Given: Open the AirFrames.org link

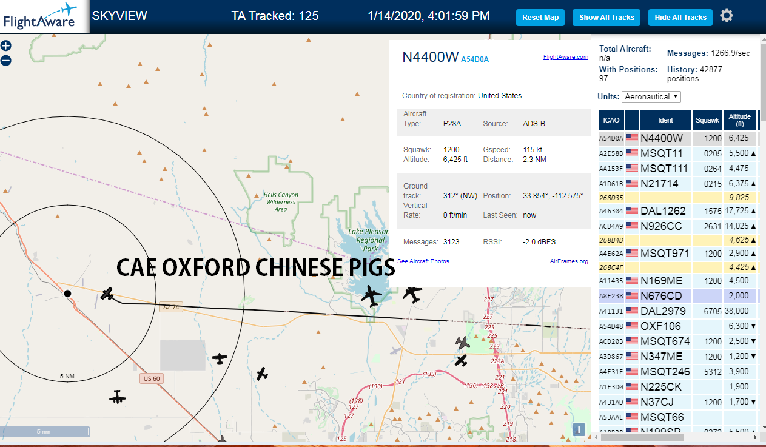Looking at the screenshot, I should (x=569, y=261).
